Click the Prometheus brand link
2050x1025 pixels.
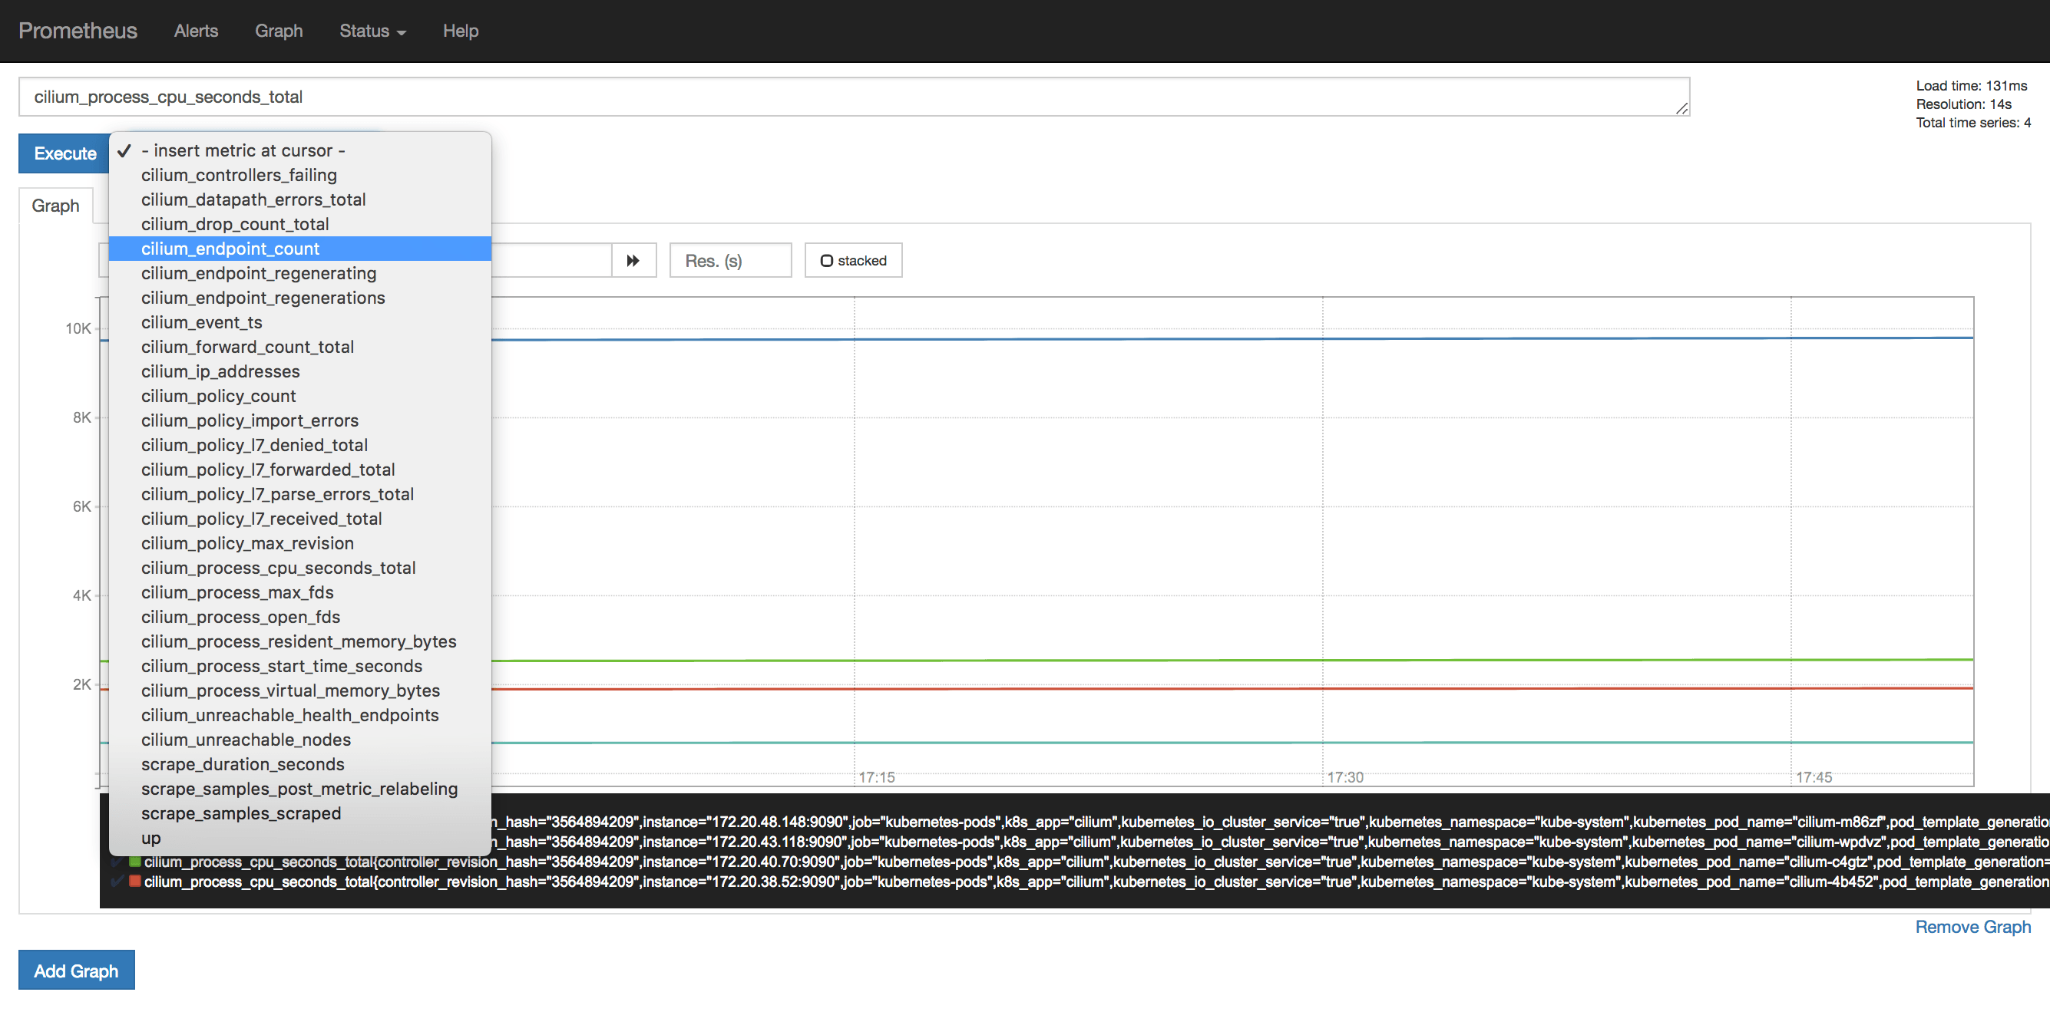[78, 31]
